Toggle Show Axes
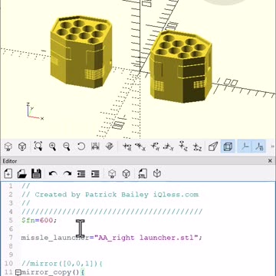The height and width of the screenshot is (276, 276). pos(245,146)
